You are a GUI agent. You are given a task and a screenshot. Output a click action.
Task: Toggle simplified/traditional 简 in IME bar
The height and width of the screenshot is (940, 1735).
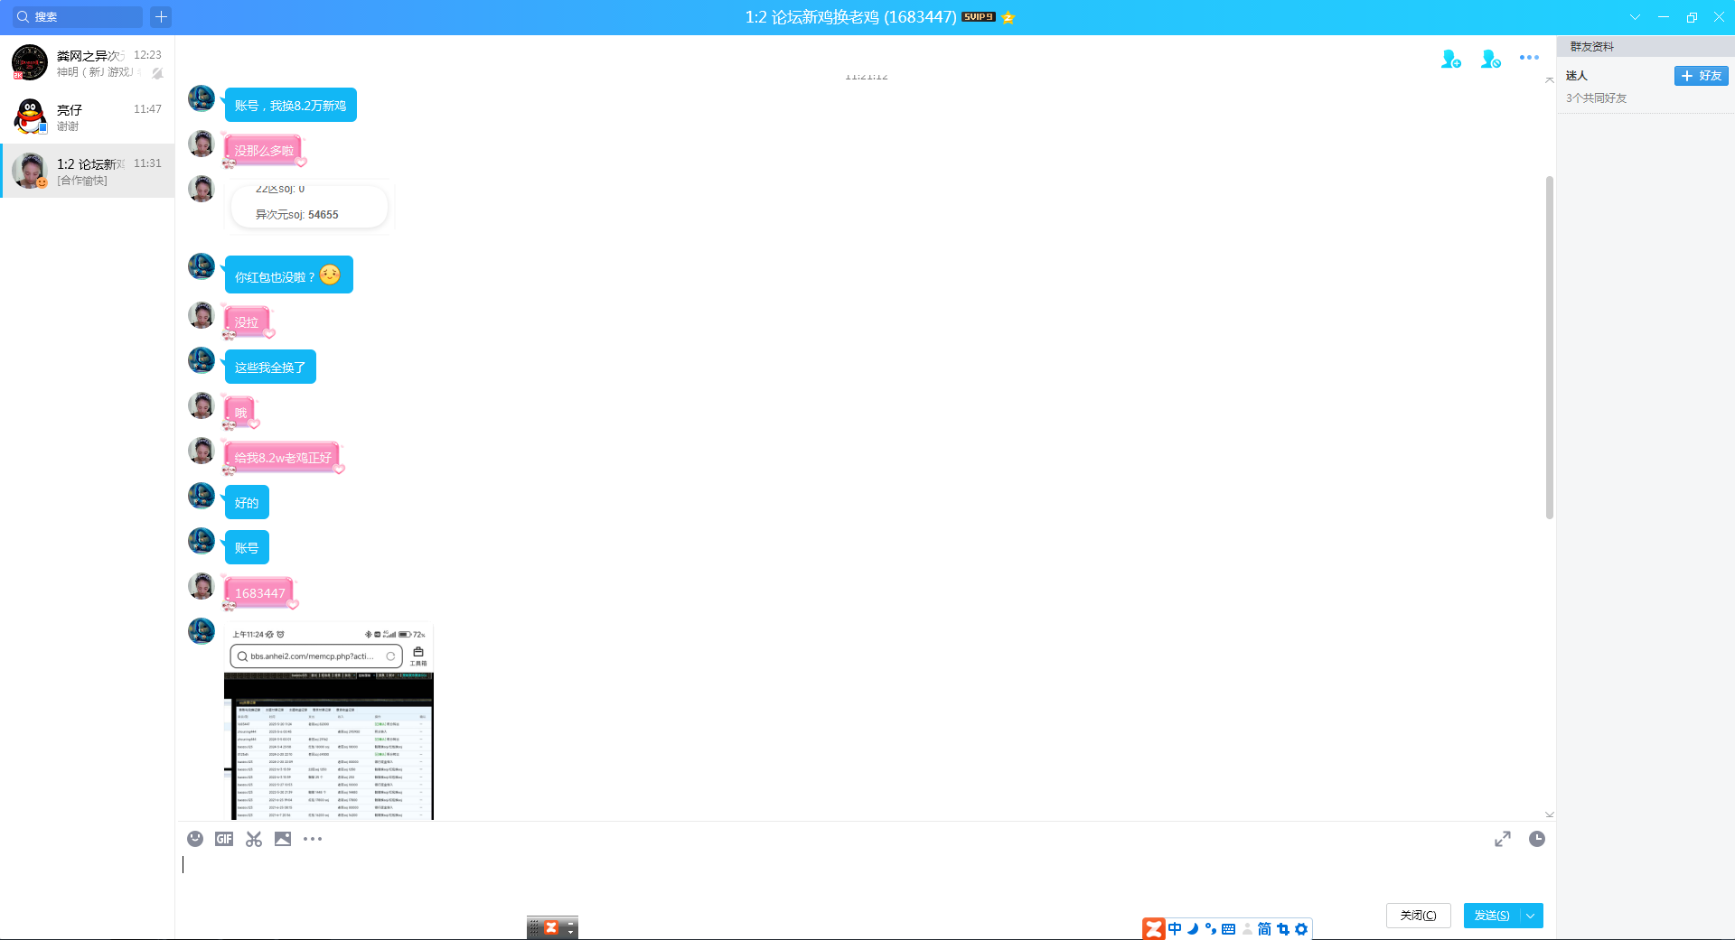pyautogui.click(x=1264, y=928)
